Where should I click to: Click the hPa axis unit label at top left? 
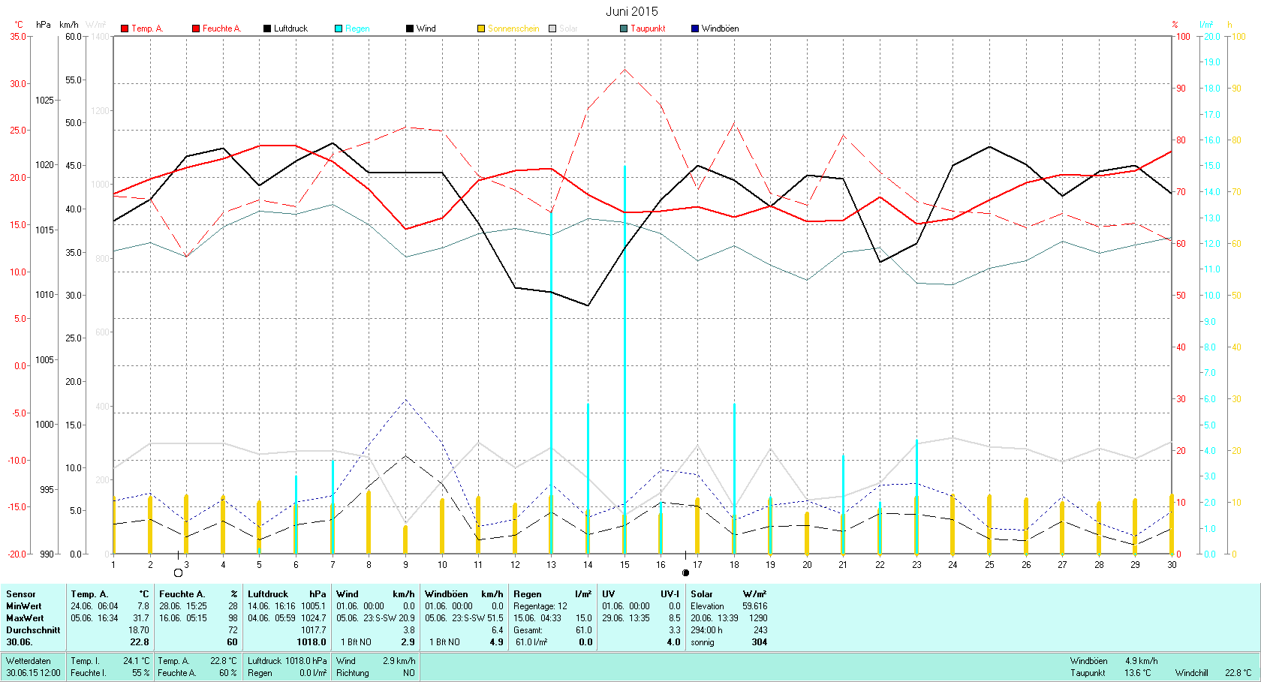coord(44,25)
